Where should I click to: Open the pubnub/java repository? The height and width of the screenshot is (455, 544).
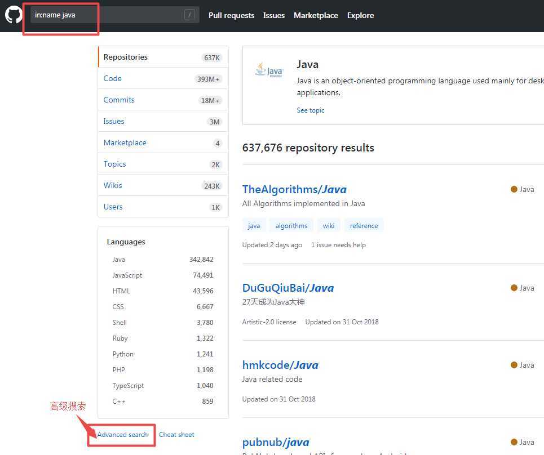276,442
